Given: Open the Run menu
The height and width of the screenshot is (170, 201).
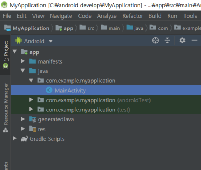Looking at the screenshot, I should (x=172, y=16).
